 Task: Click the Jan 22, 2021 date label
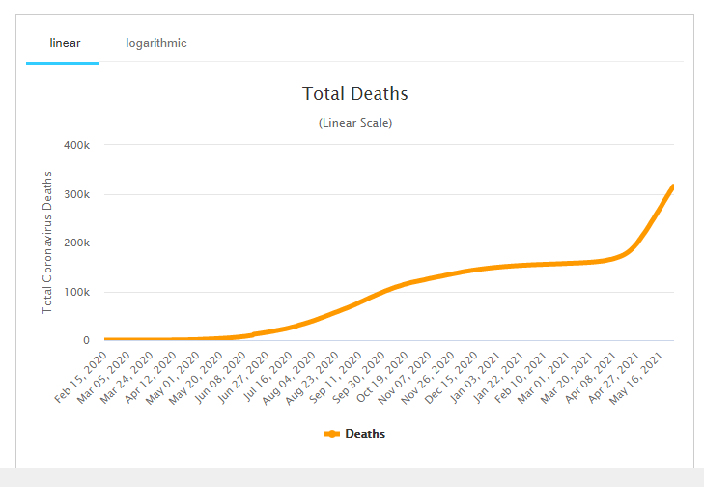[x=499, y=376]
